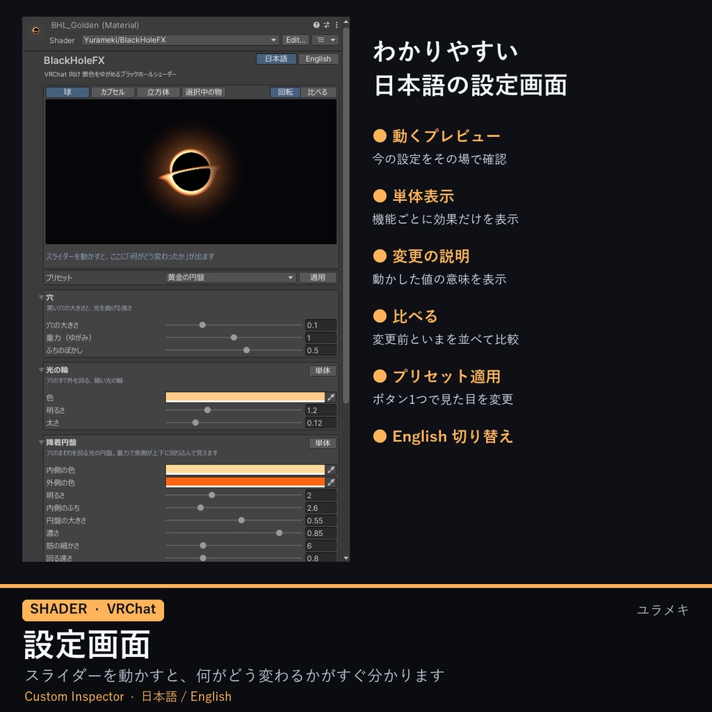Click the BlackHoleFX inspector title text
This screenshot has height=712, width=712.
coord(74,60)
